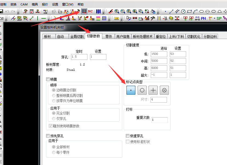This screenshot has width=227, height=165.
Task: Open the CAM menu
Action: click(x=24, y=4)
